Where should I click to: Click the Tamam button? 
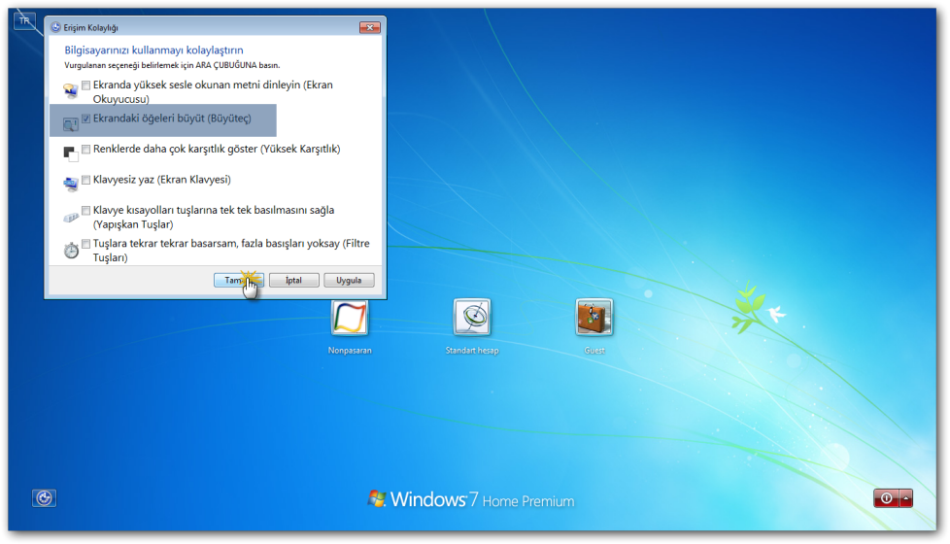(239, 281)
